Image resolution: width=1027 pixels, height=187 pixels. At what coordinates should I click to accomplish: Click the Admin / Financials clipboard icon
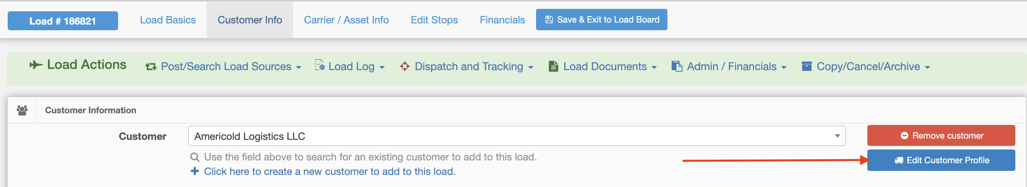pyautogui.click(x=677, y=66)
